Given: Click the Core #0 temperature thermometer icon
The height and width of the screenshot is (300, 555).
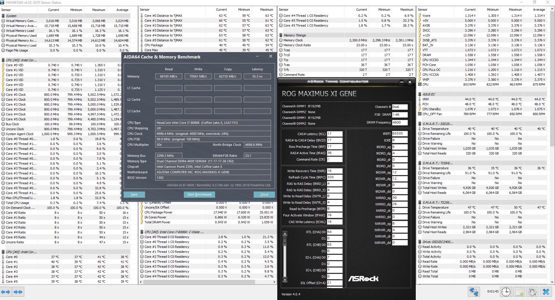Looking at the screenshot, I should (x=3, y=257).
